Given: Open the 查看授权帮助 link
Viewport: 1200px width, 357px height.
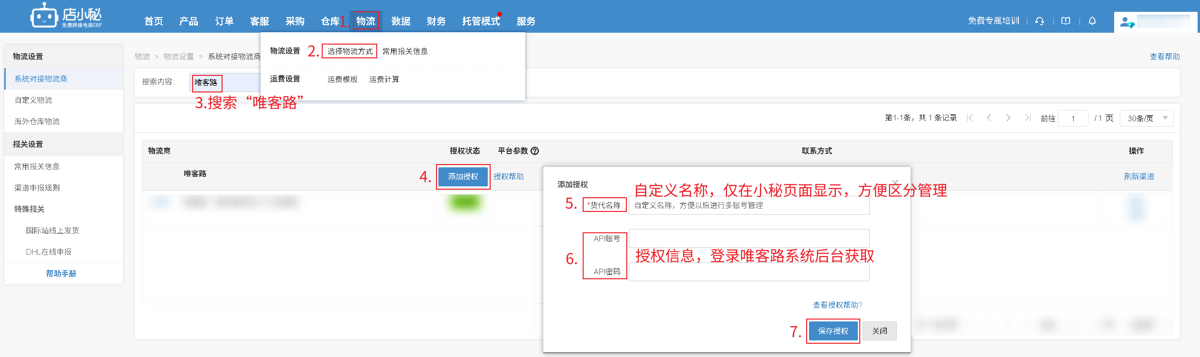Looking at the screenshot, I should (x=837, y=305).
